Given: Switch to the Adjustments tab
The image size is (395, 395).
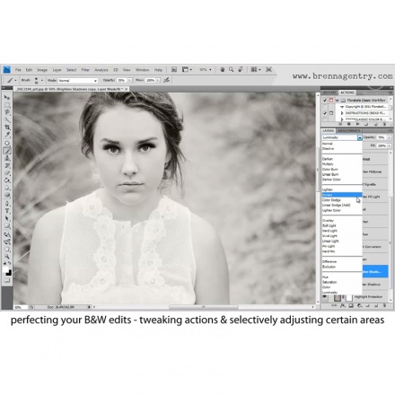Looking at the screenshot, I should (349, 131).
